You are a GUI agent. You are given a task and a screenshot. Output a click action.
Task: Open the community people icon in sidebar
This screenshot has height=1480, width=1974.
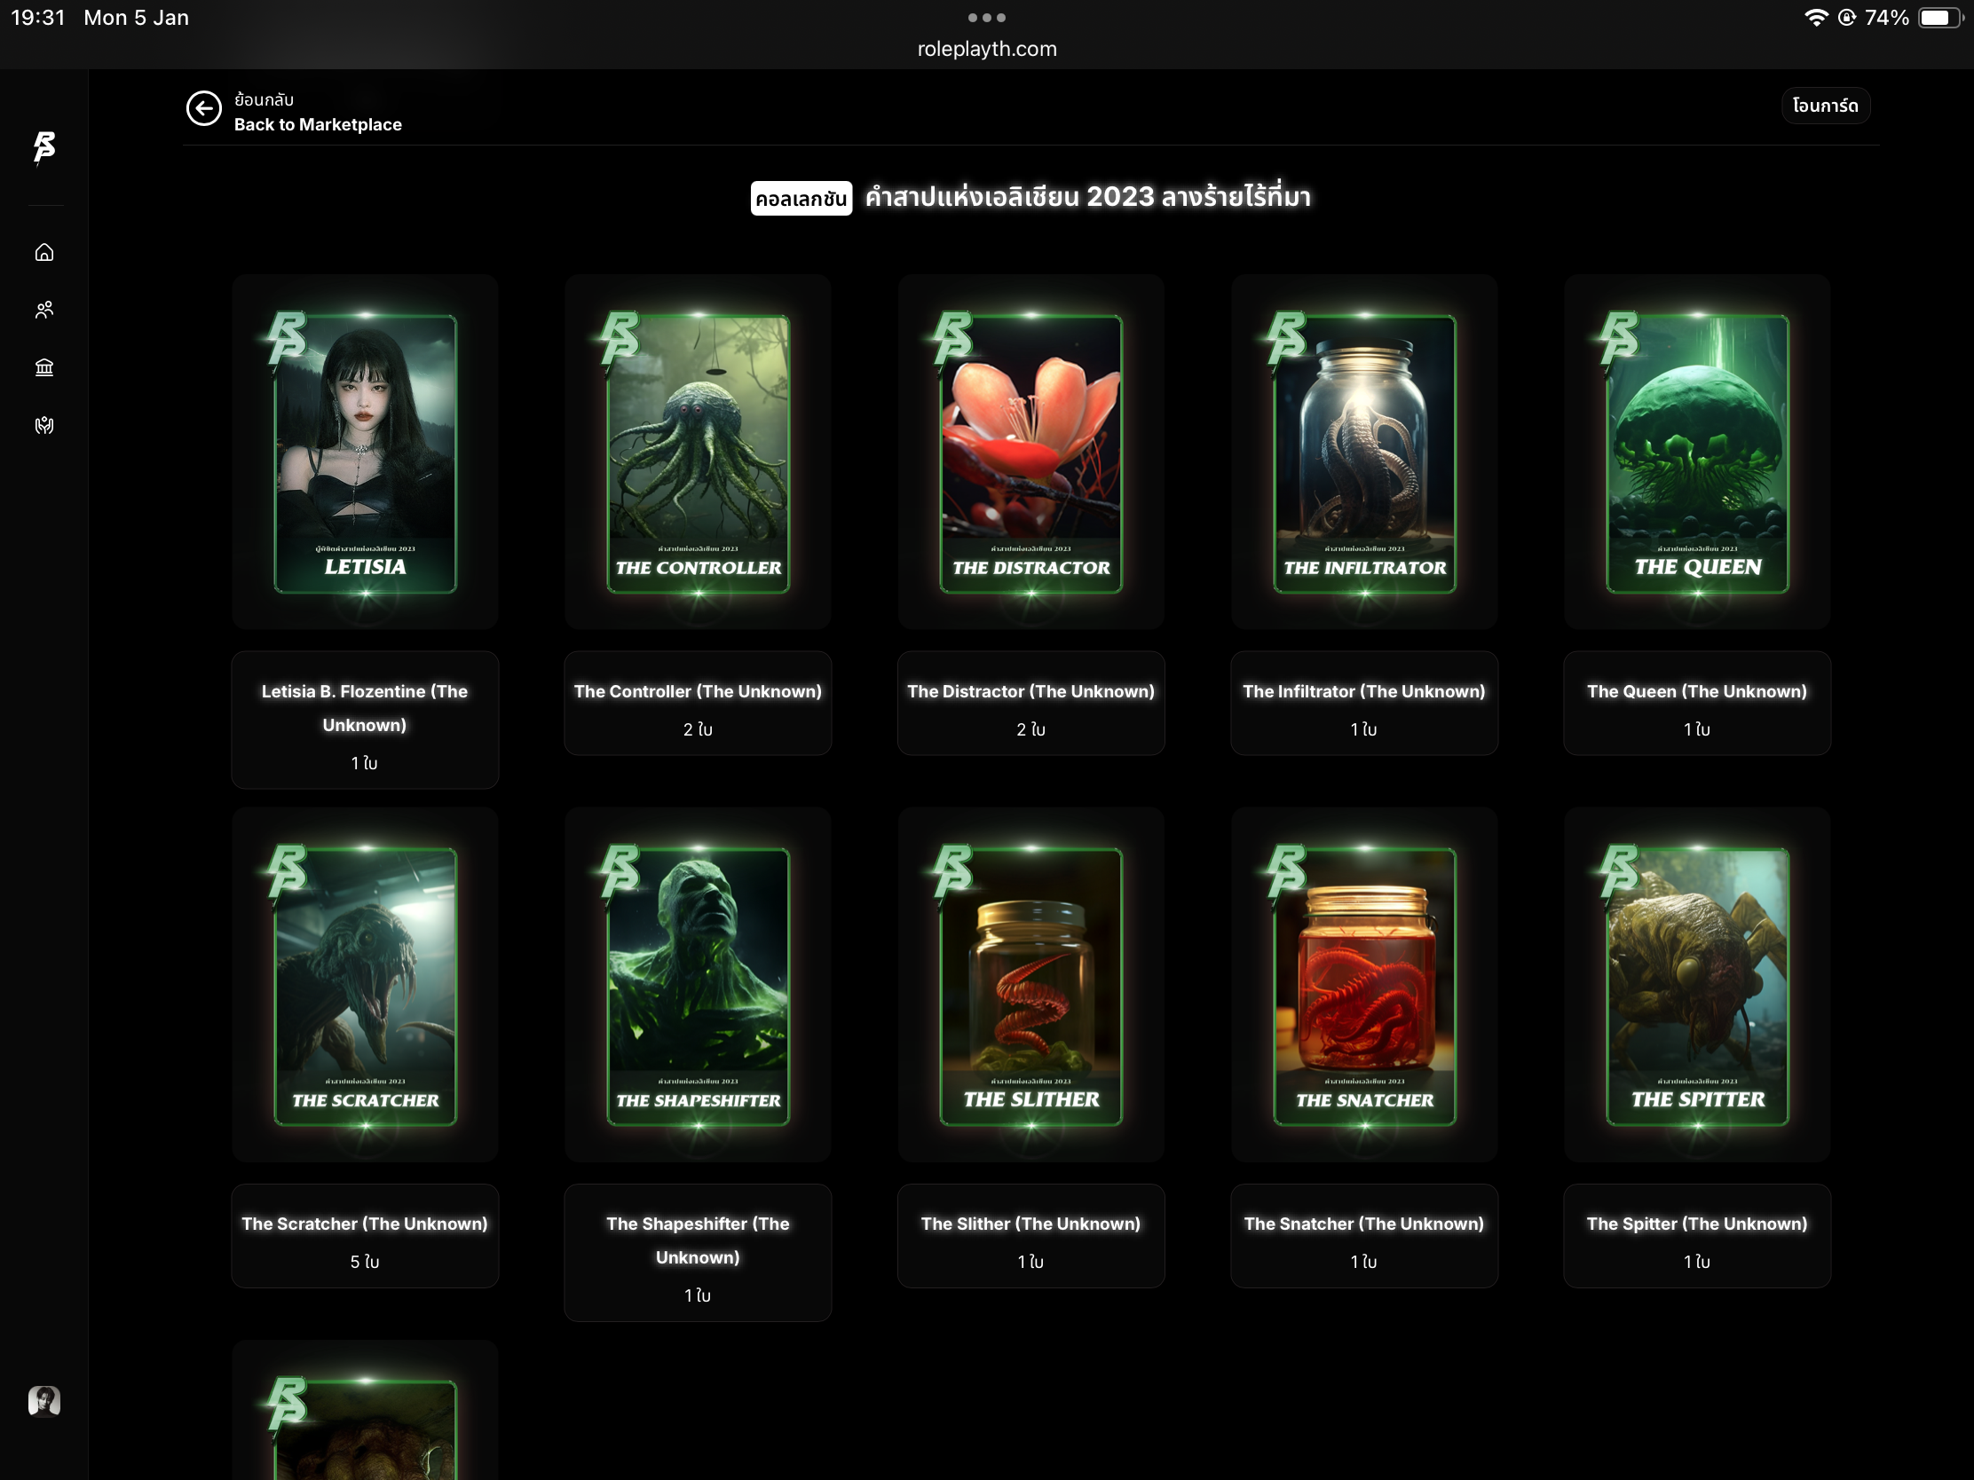point(43,311)
